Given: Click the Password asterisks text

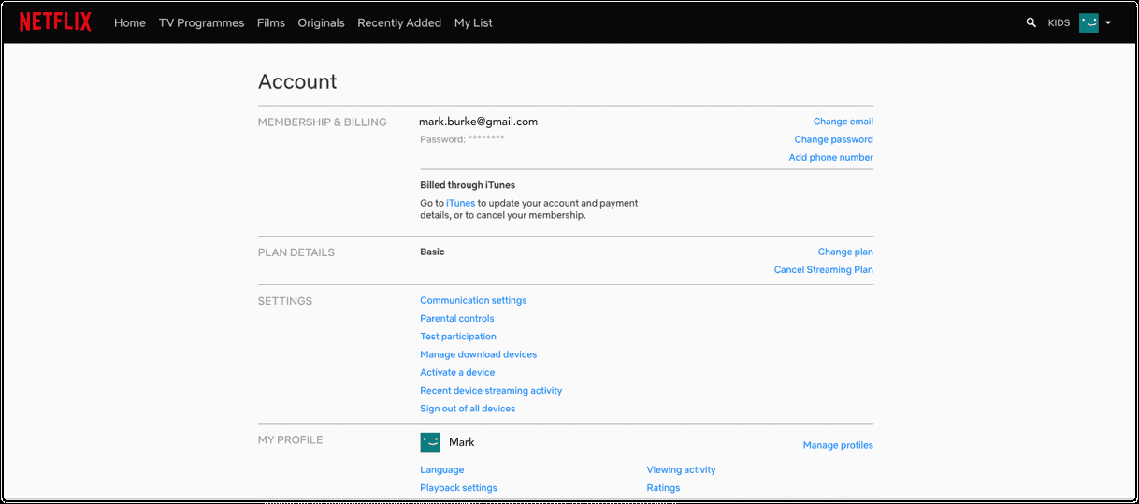Looking at the screenshot, I should [x=486, y=138].
